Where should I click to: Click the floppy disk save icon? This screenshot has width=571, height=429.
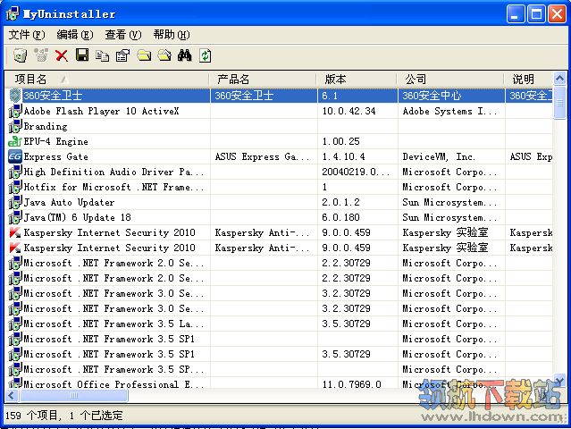(x=82, y=55)
